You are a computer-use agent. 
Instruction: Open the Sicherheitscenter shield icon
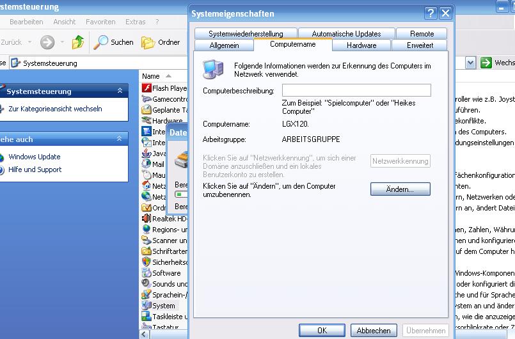tap(147, 262)
